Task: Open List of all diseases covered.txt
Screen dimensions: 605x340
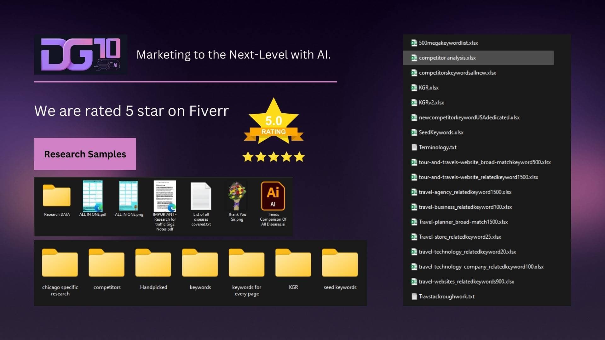Action: coord(201,196)
